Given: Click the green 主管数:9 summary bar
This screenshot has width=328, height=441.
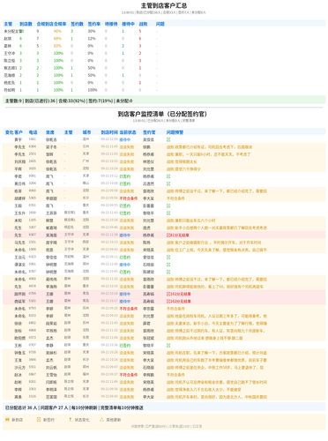Looking at the screenshot, I should point(164,101).
